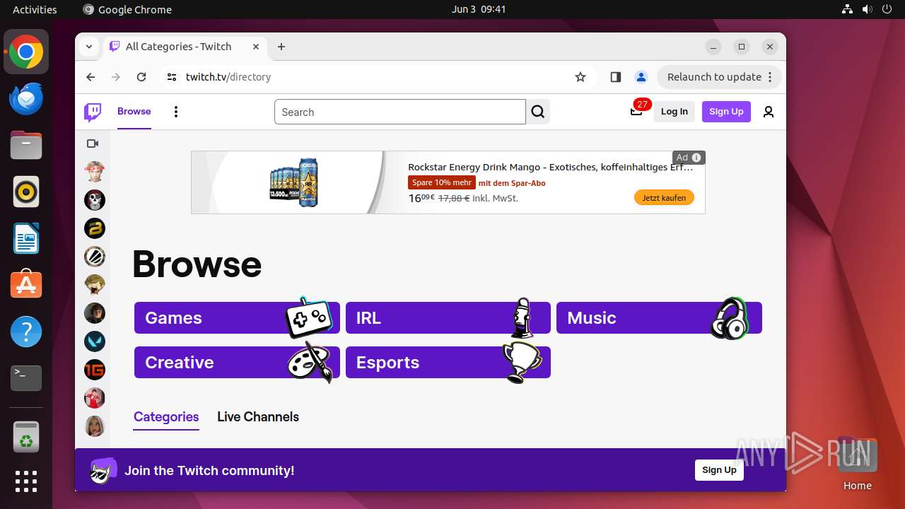The height and width of the screenshot is (509, 905).
Task: Open LibreOffice Writer from the dock
Action: click(26, 238)
